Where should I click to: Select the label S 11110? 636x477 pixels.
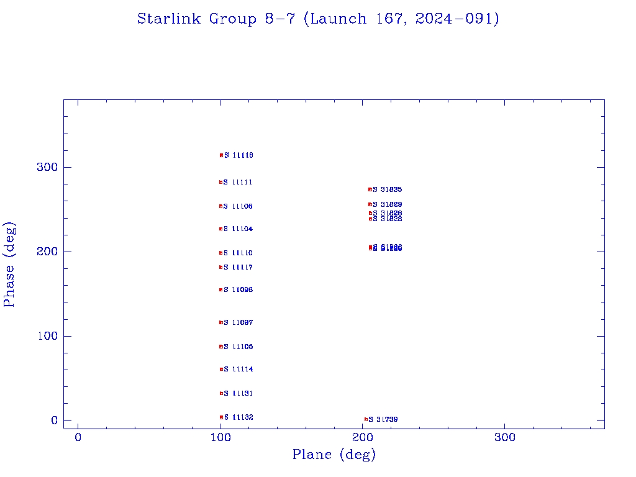click(x=238, y=253)
